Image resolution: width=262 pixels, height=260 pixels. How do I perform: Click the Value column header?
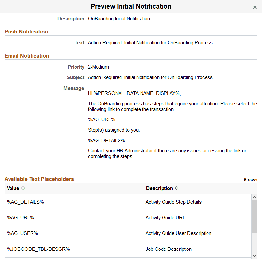(13, 188)
